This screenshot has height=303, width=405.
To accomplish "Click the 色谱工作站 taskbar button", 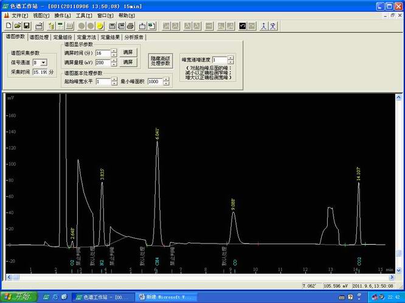I will click(103, 297).
